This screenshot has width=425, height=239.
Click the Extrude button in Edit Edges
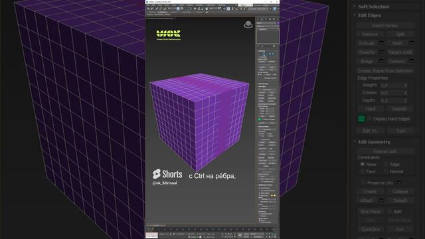(367, 43)
